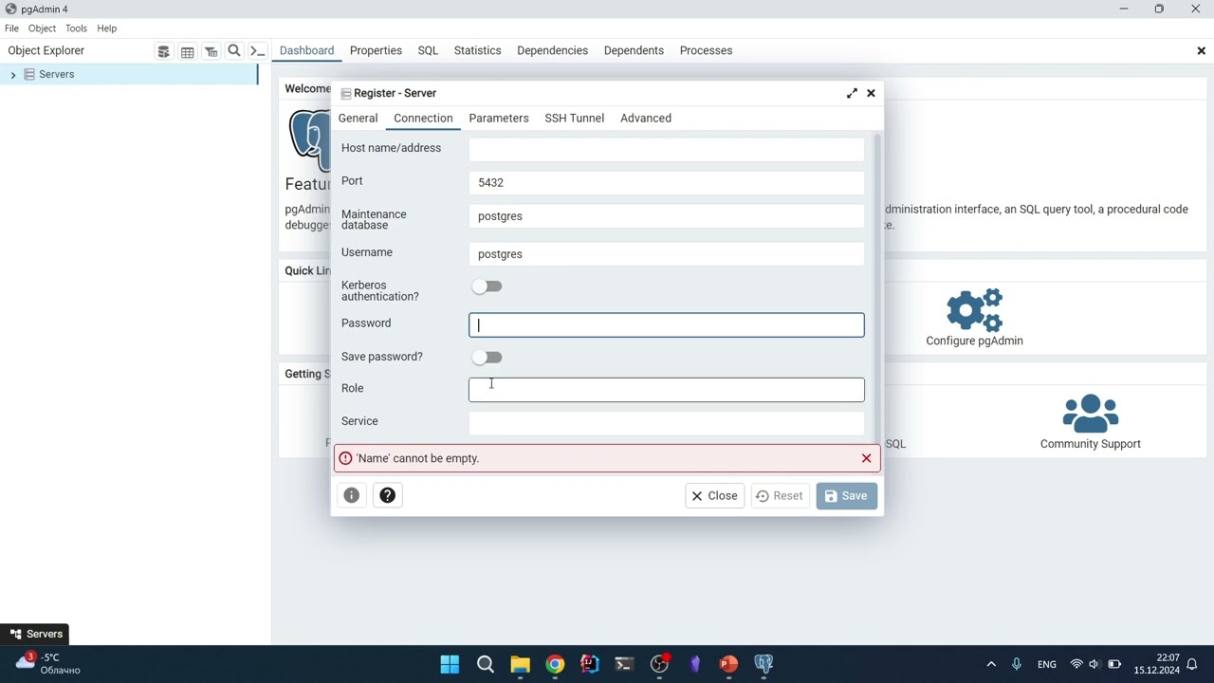Switch to SQL tab
1214x683 pixels.
click(x=428, y=51)
